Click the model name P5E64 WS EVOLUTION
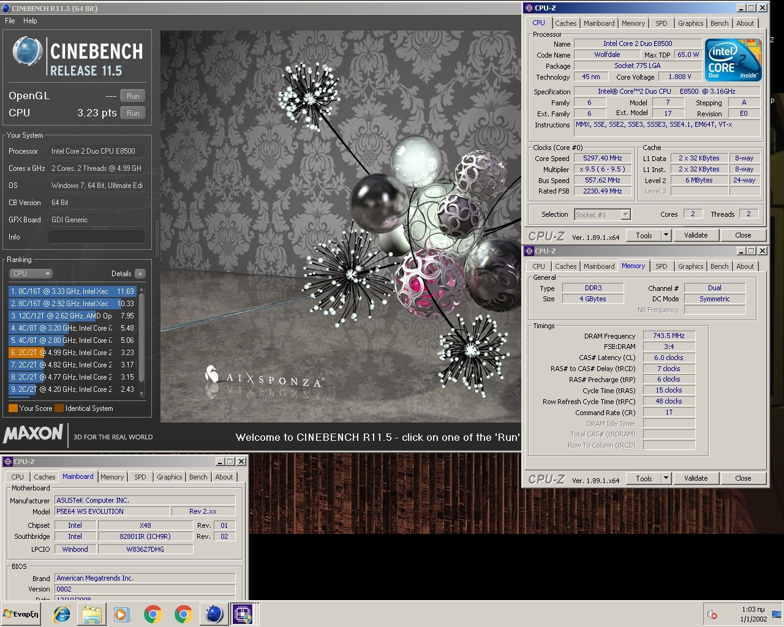784x627 pixels. 112,511
